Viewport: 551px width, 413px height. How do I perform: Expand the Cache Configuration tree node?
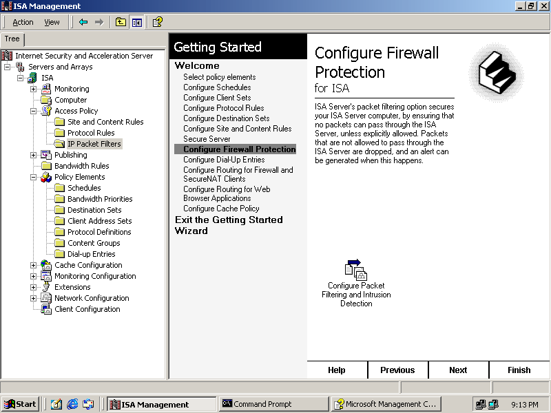[33, 265]
